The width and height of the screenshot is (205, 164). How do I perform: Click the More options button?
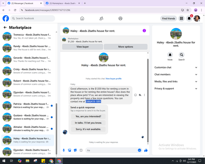125,47
